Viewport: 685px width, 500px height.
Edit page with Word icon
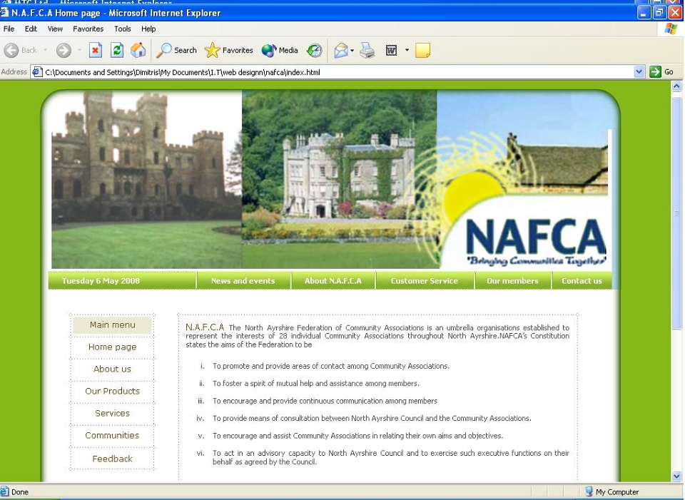pos(392,51)
